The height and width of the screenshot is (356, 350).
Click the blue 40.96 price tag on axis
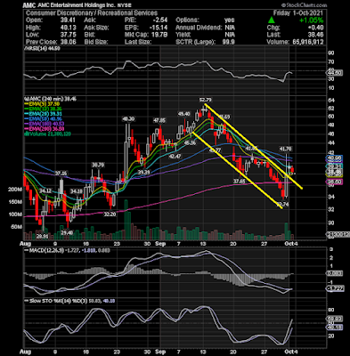[x=335, y=158]
